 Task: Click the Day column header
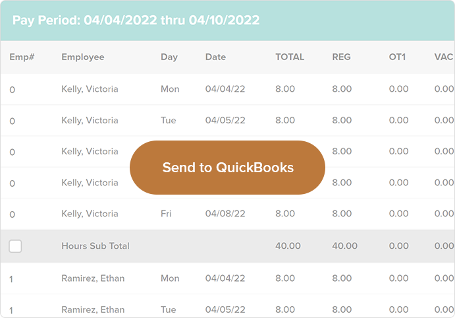pos(169,57)
